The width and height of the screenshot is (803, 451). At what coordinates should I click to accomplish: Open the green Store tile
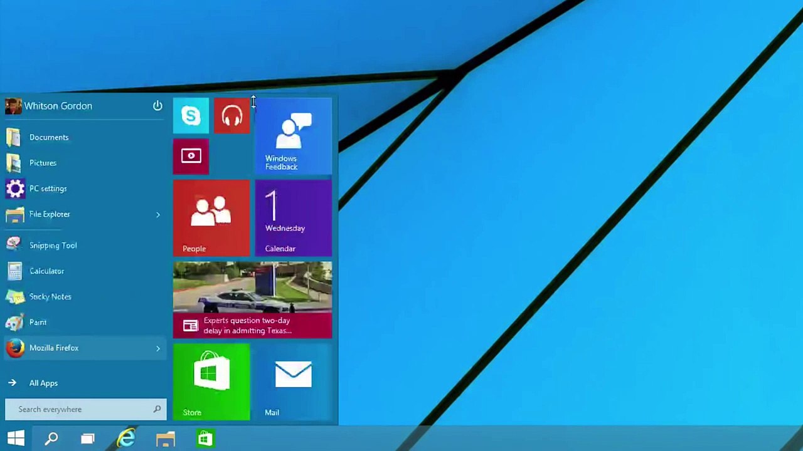(211, 381)
